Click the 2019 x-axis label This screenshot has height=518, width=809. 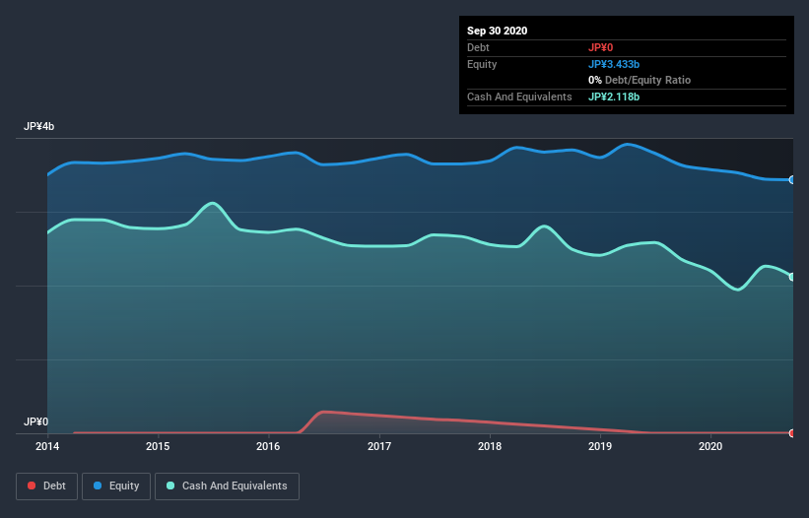pos(600,446)
